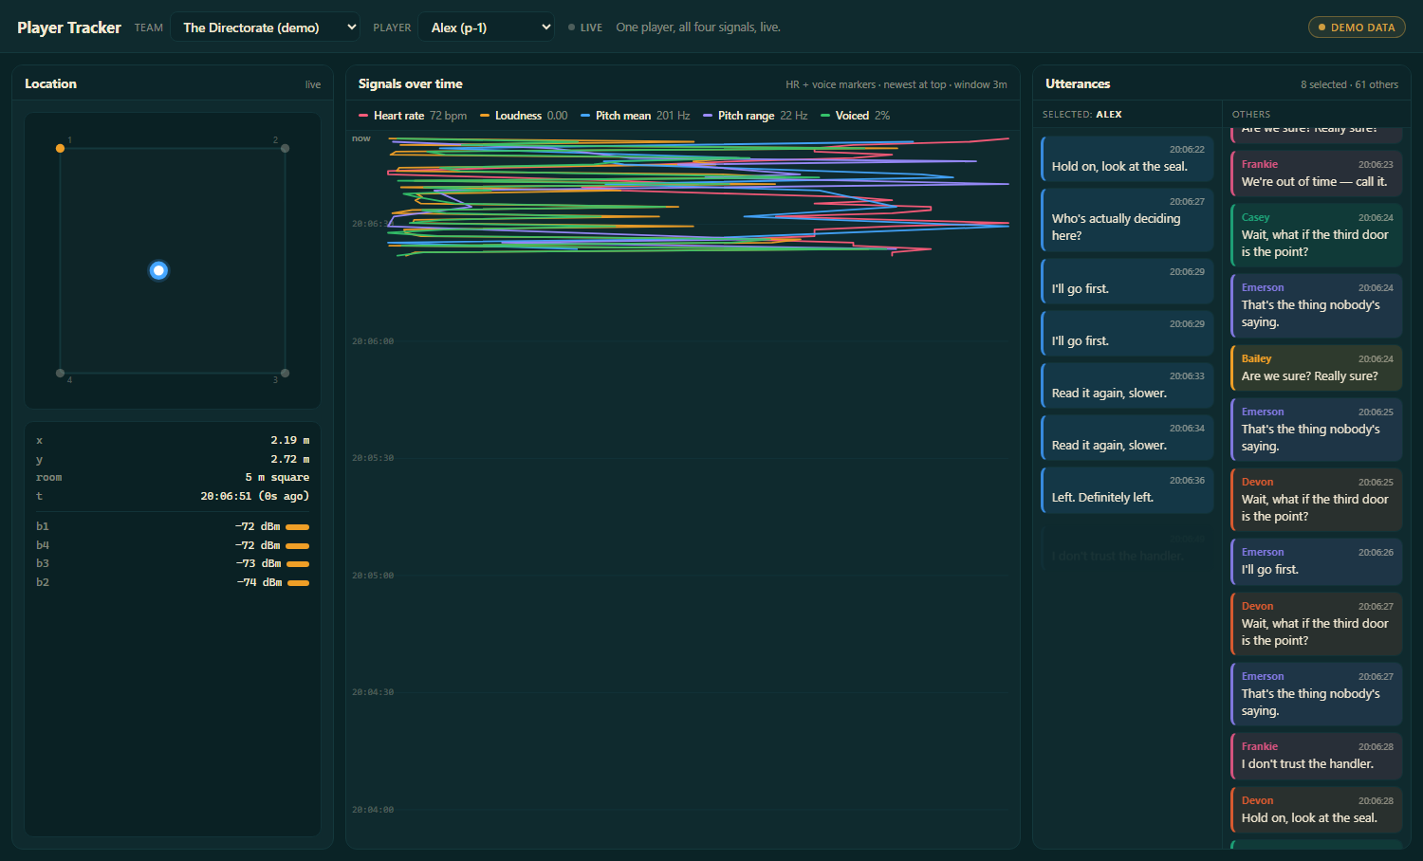Select the blue player position dot on the map

coord(158,270)
